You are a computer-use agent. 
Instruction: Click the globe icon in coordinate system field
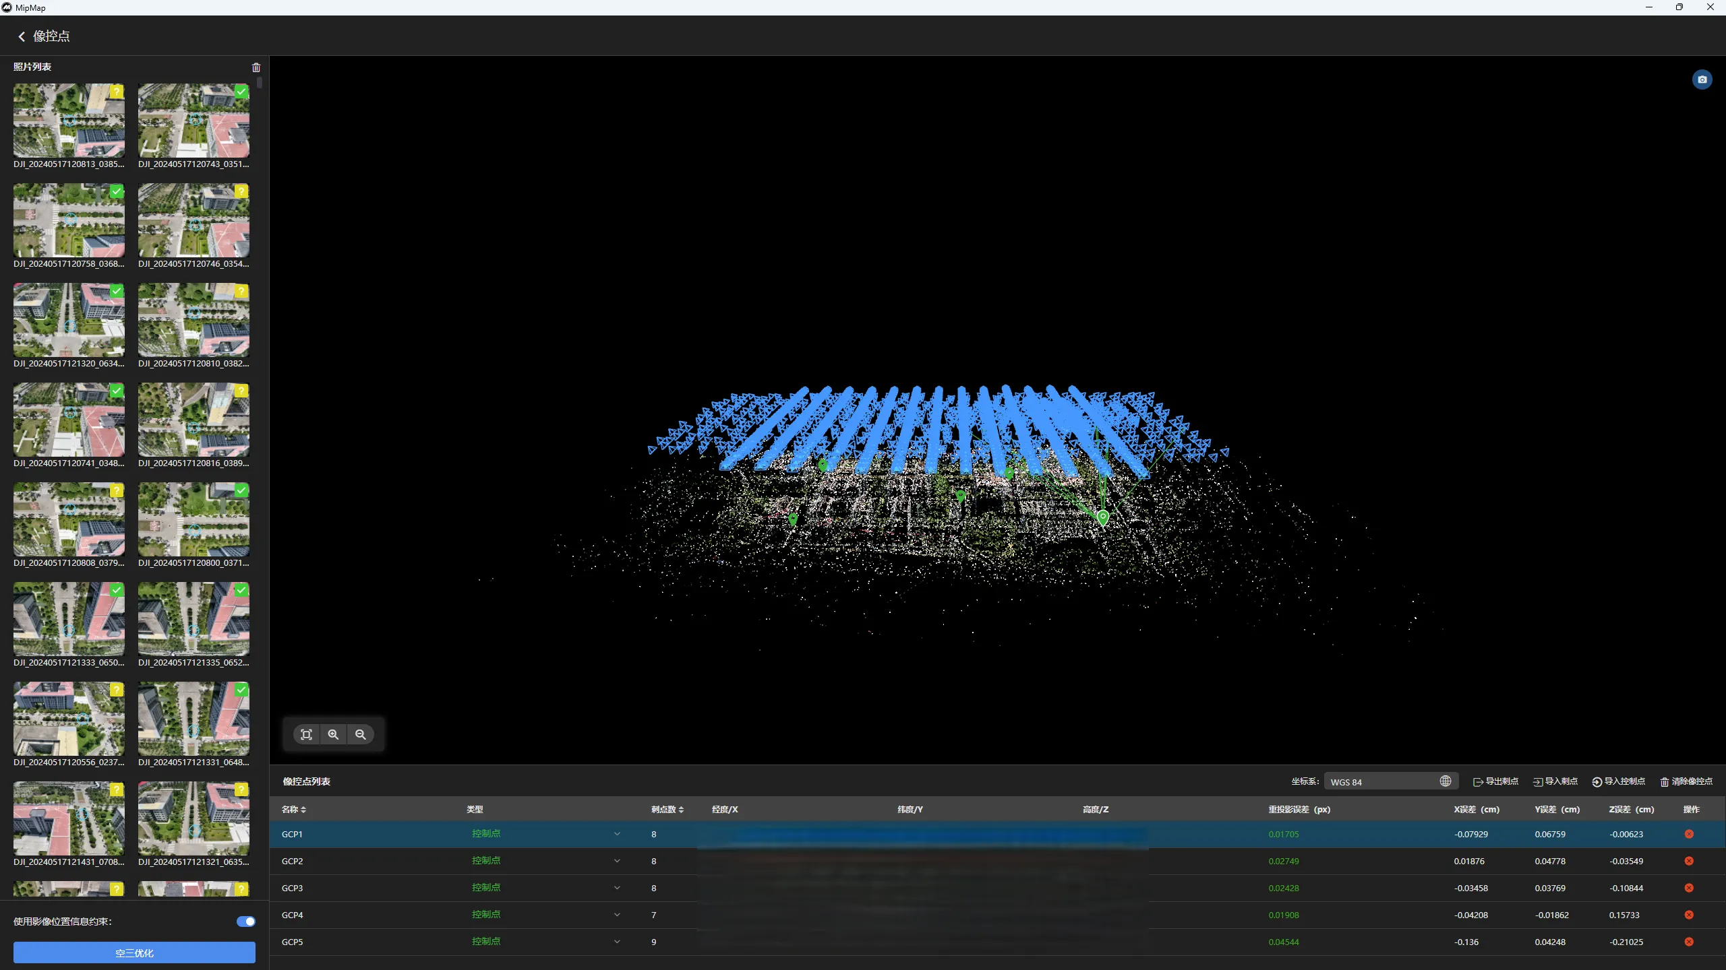point(1445,781)
